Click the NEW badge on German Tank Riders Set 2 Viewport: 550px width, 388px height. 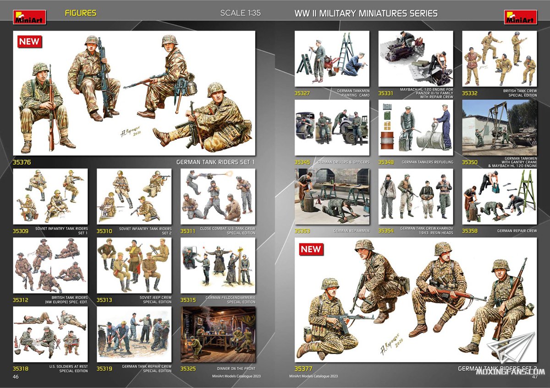pos(311,249)
